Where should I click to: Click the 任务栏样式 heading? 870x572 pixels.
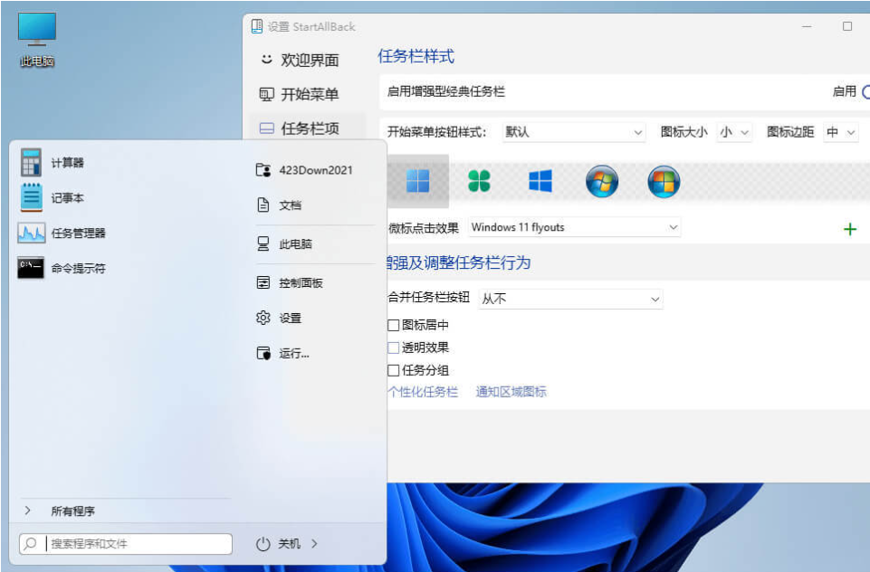pyautogui.click(x=416, y=56)
